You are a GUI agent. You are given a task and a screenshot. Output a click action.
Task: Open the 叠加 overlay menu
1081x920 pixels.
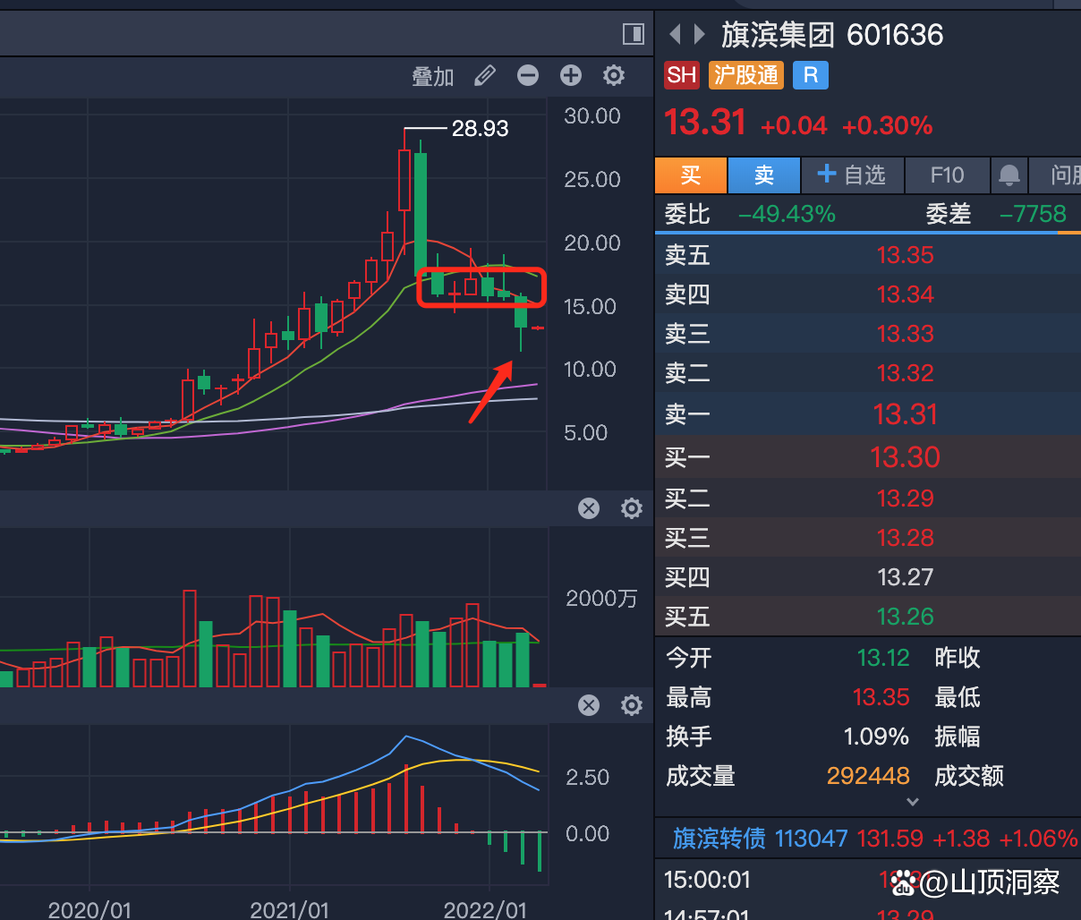coord(432,76)
